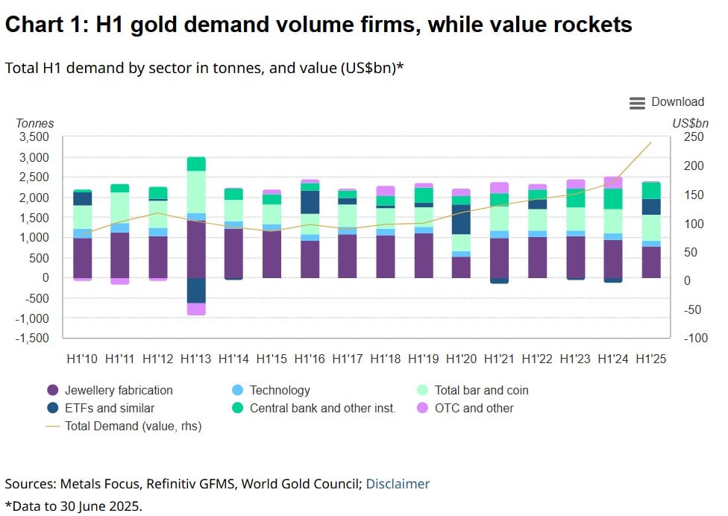Click the purple Jewellery fabrication legend dot

coord(53,390)
